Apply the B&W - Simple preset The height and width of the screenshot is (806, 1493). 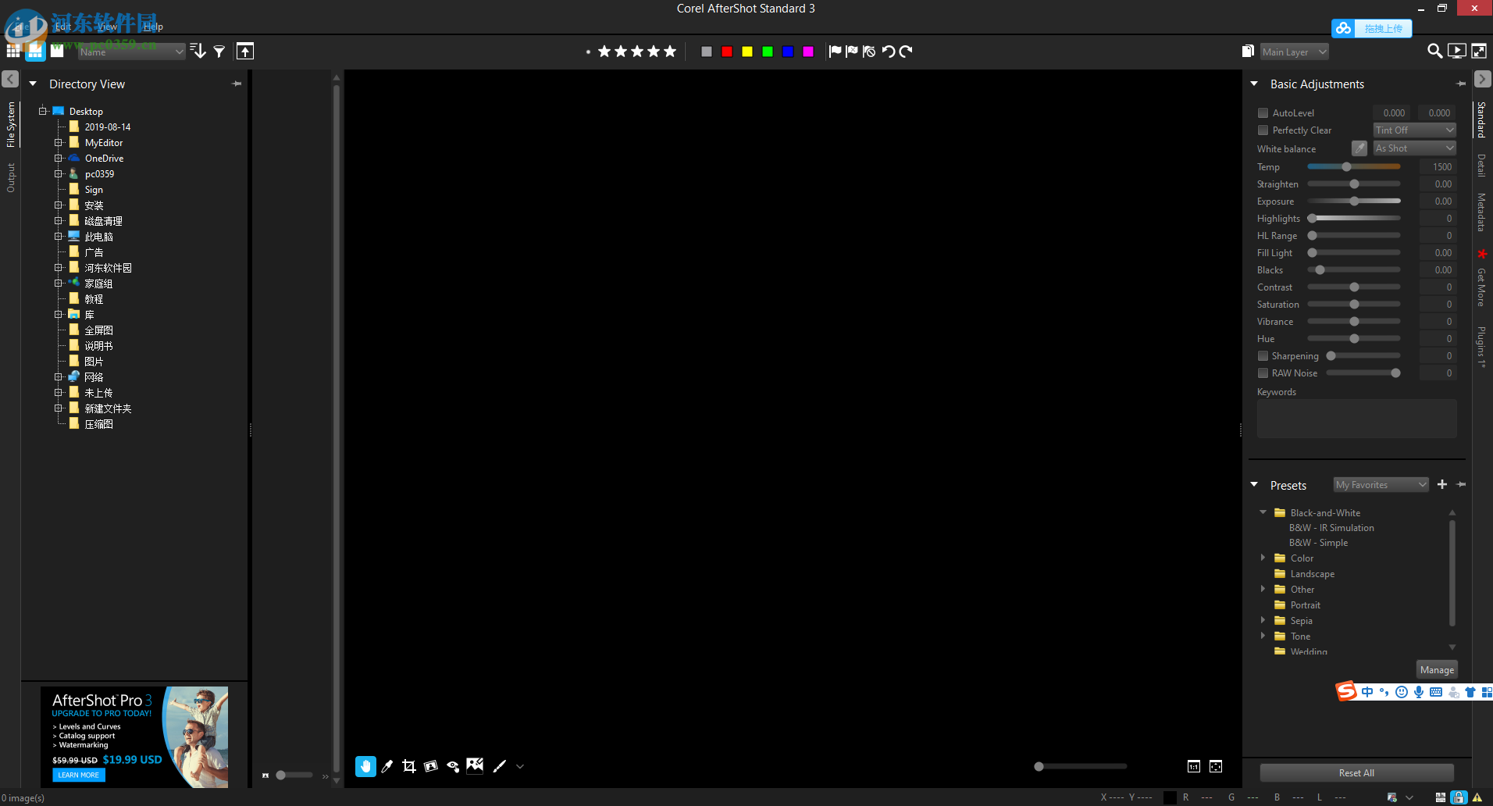1318,543
